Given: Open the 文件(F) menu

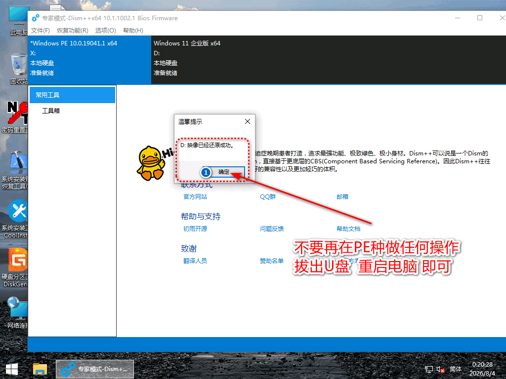Looking at the screenshot, I should (41, 30).
